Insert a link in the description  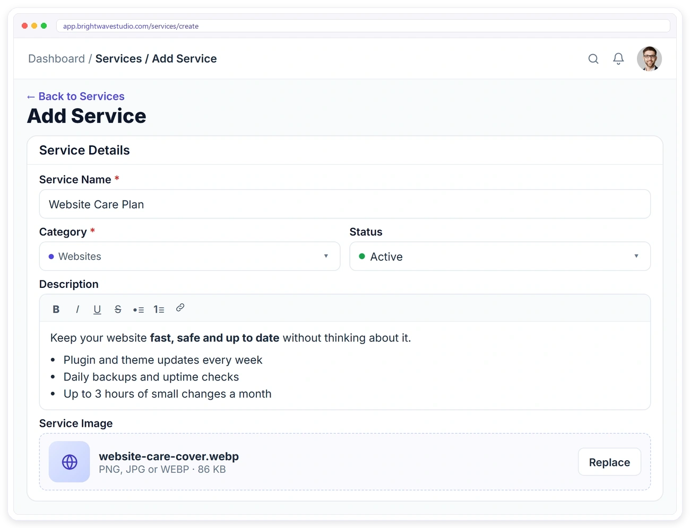pos(180,308)
